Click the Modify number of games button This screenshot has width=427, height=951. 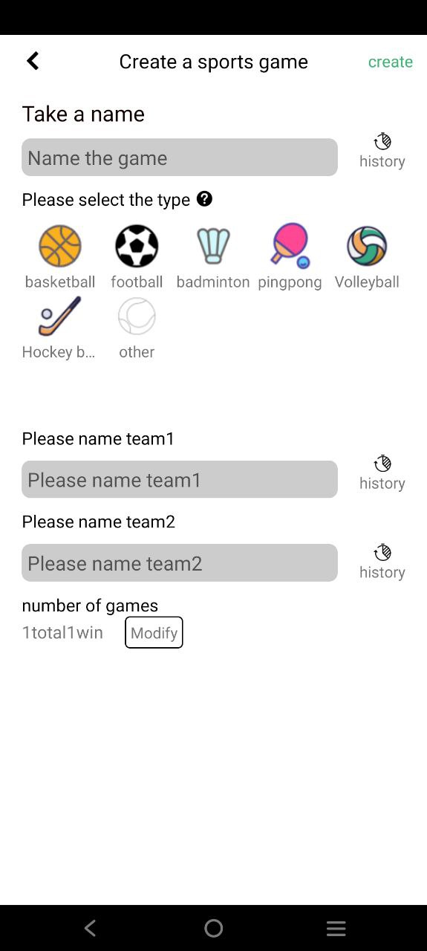pos(154,632)
